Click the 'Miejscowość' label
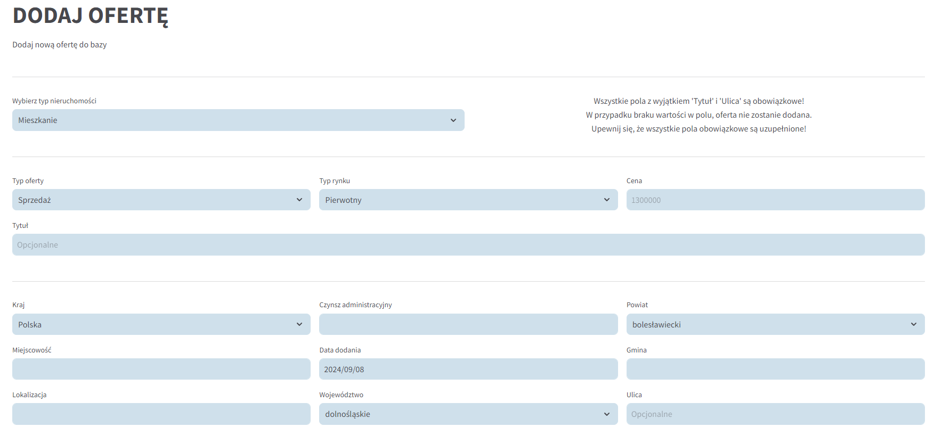The image size is (942, 435). [32, 350]
